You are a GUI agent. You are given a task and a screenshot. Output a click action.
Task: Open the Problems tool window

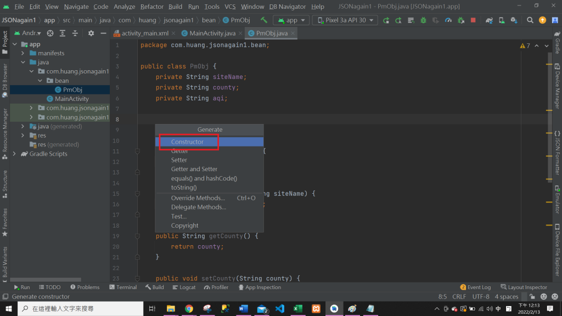[85, 287]
